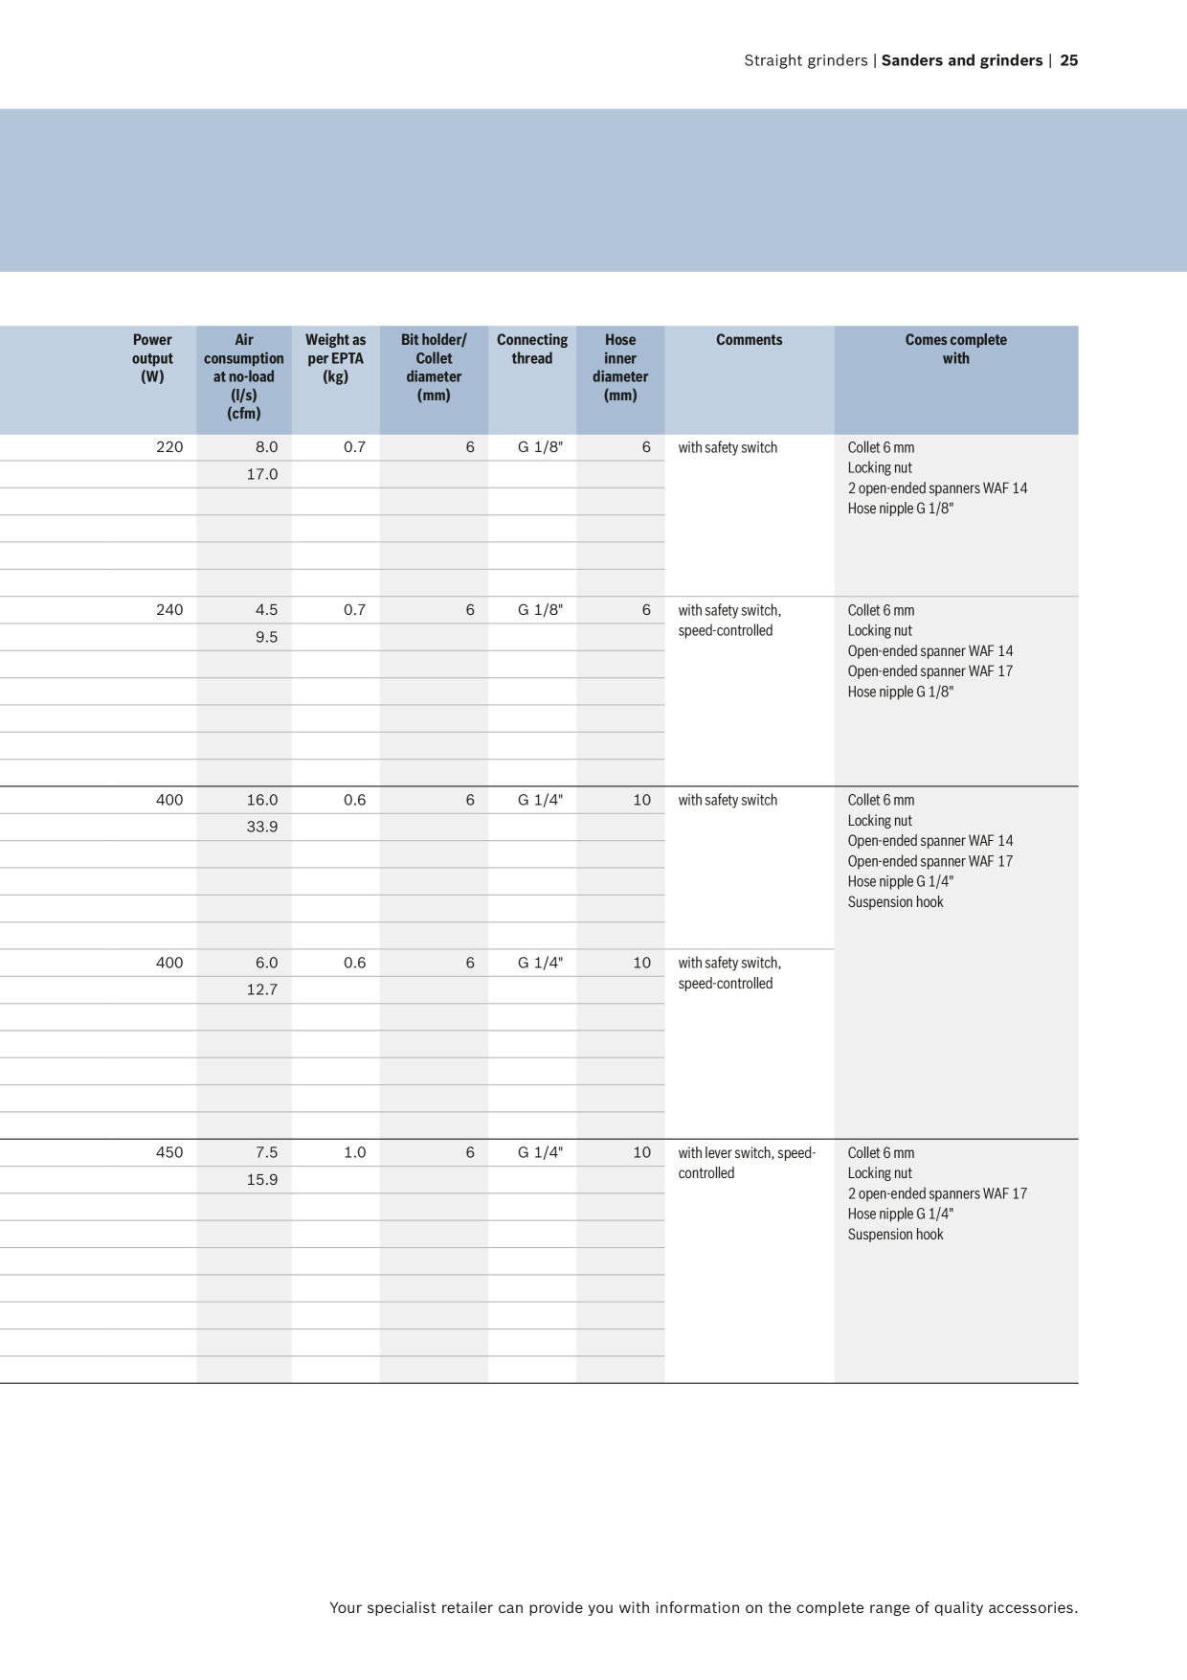The height and width of the screenshot is (1680, 1187).
Task: Select the 'Bit holder/Collet diameter' column header
Action: (x=434, y=367)
